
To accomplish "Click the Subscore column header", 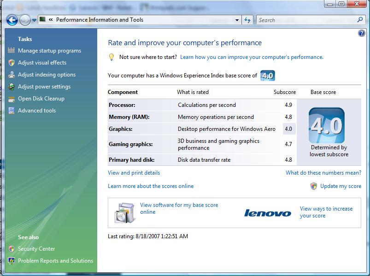I will (285, 92).
